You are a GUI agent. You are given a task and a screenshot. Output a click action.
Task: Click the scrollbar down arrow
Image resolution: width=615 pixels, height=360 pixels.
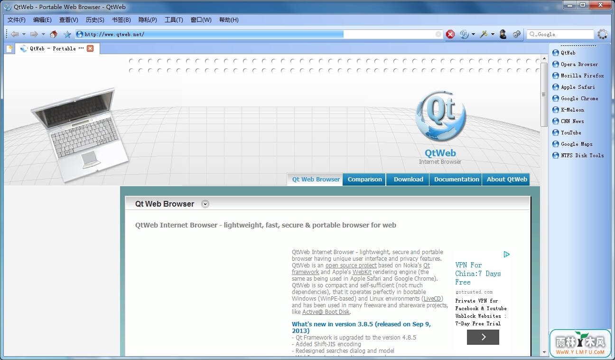point(544,352)
